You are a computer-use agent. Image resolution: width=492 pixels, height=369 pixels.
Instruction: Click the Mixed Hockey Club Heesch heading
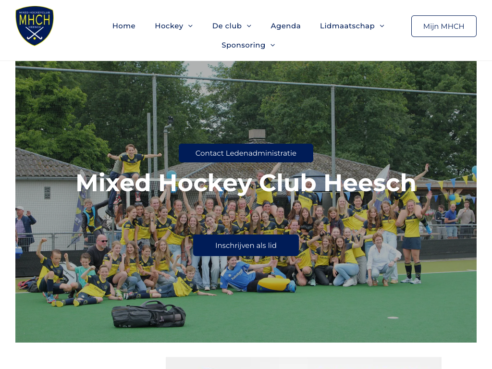coord(246,183)
